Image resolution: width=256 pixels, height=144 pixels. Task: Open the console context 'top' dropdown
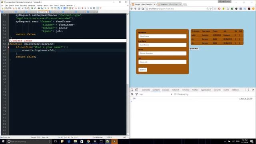pos(156,94)
